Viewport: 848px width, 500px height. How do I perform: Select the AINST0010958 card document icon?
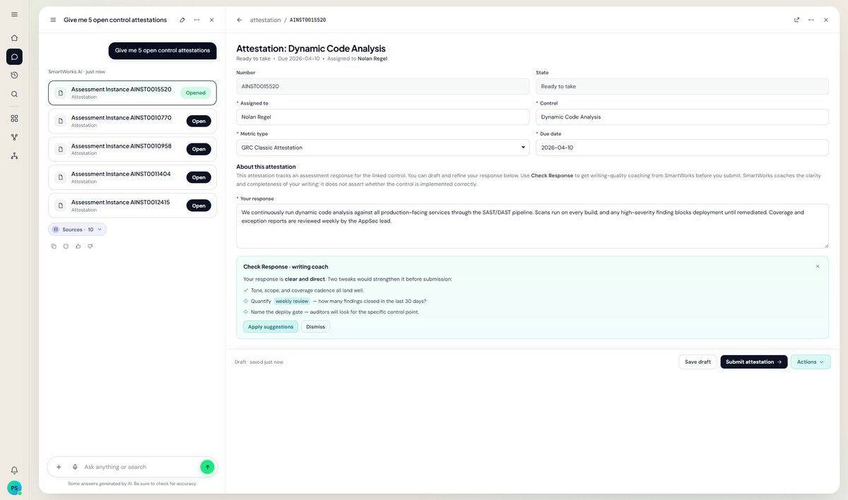[x=61, y=149]
